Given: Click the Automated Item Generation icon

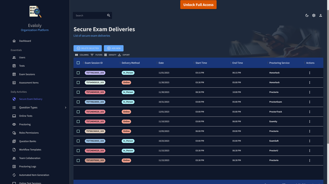Looking at the screenshot, I should tap(14, 175).
